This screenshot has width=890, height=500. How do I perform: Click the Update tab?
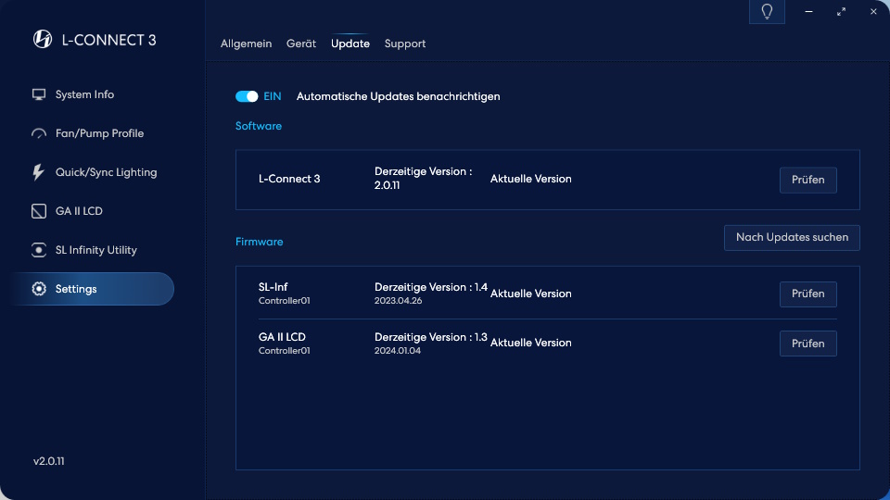coord(350,44)
